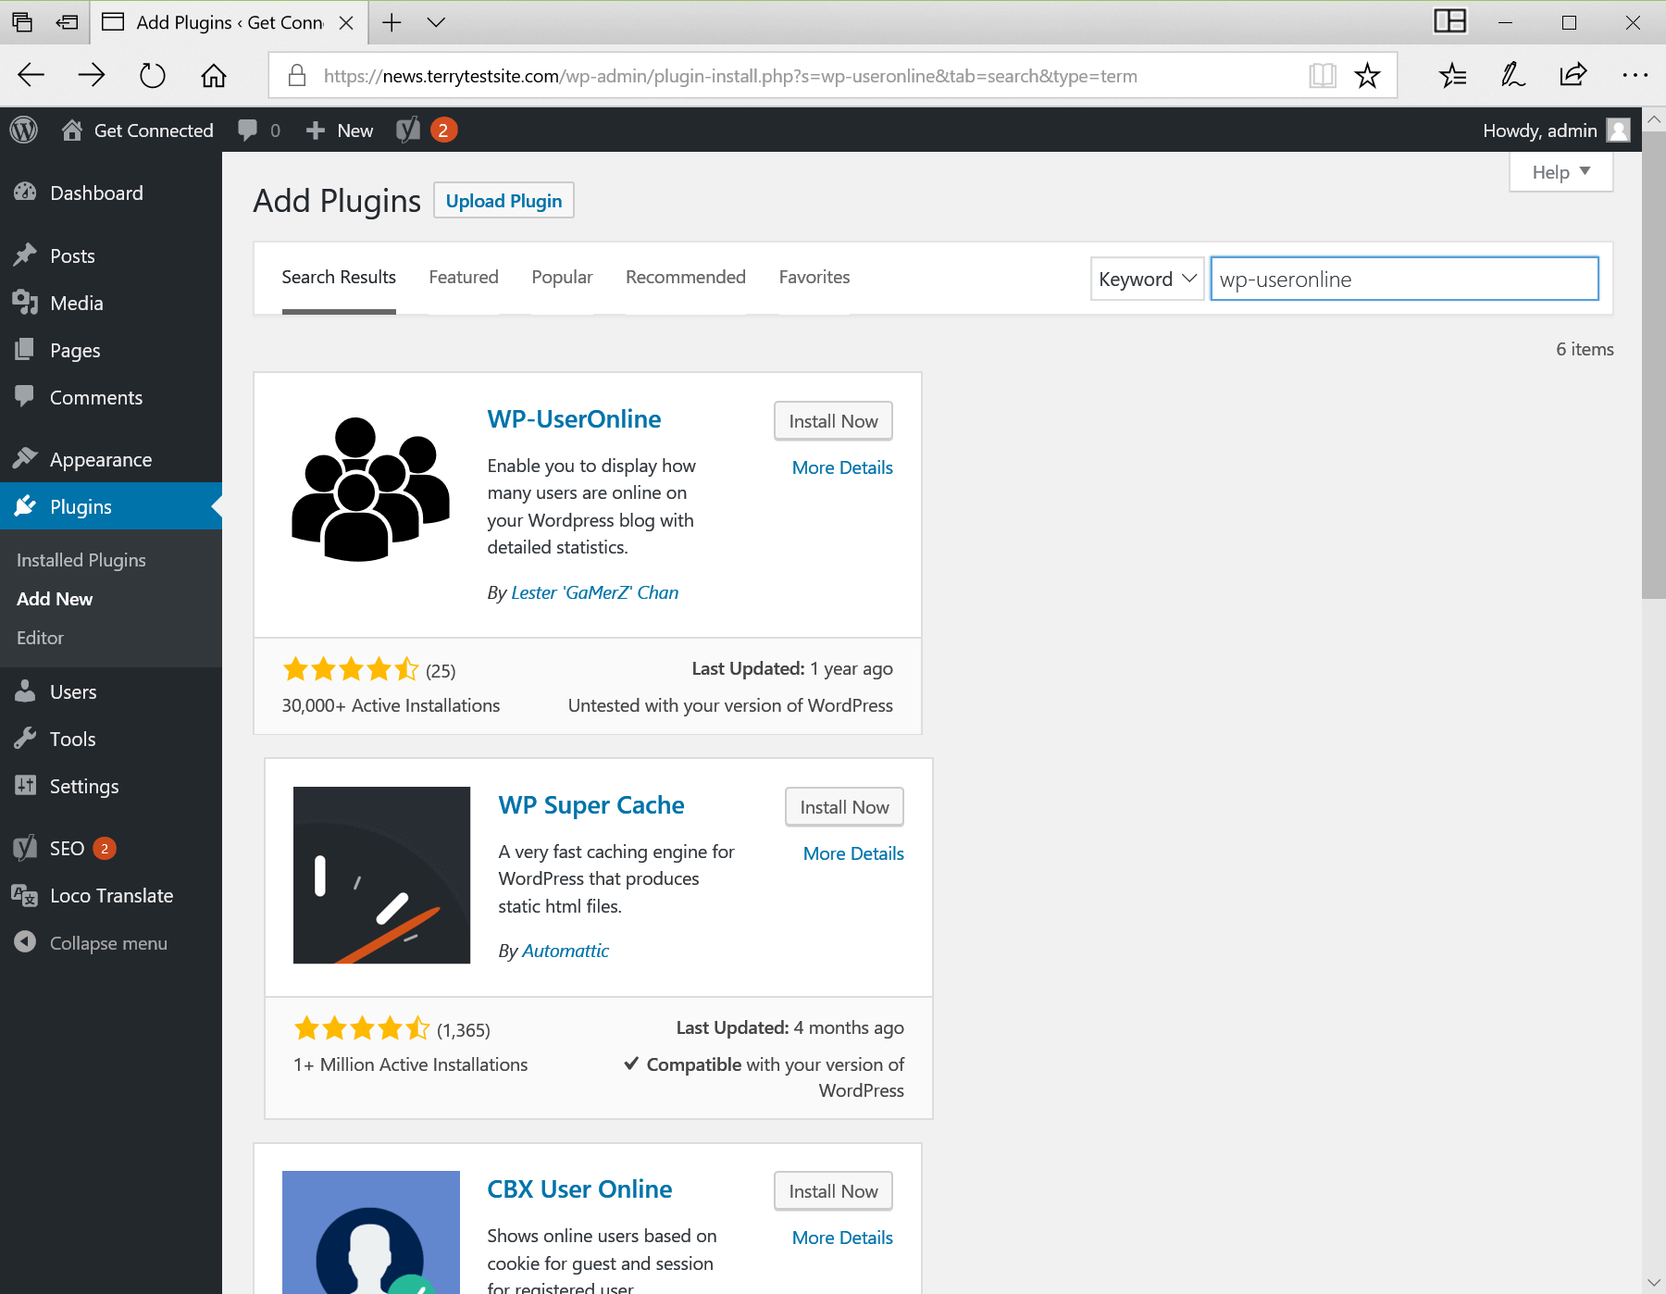Open Tools wrench icon
Image resolution: width=1666 pixels, height=1294 pixels.
[x=25, y=739]
